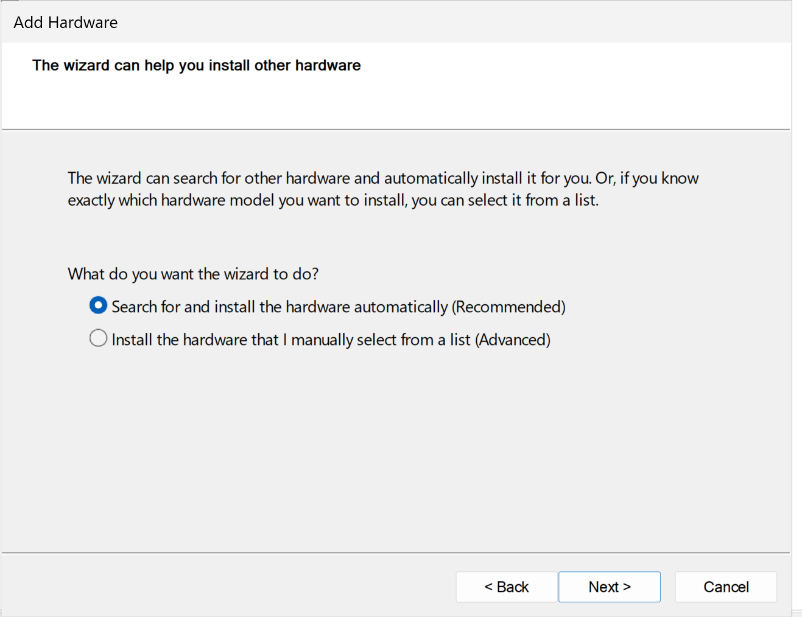Return to previous page with < Back
The width and height of the screenshot is (802, 617).
[507, 587]
